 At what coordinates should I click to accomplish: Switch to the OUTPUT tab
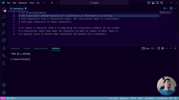click(27, 49)
